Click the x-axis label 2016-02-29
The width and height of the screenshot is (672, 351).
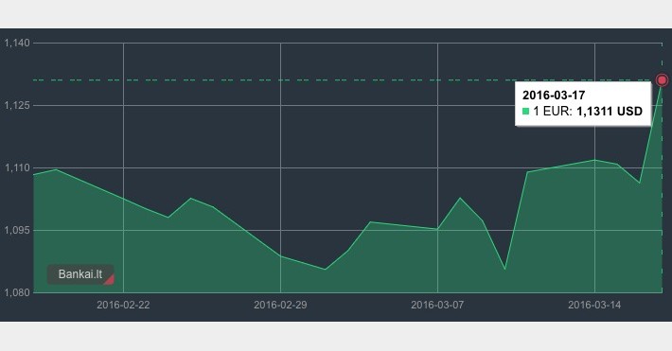280,306
